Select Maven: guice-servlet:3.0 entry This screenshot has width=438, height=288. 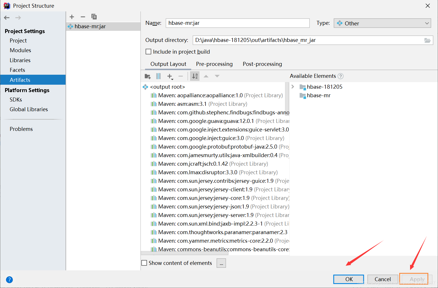point(220,129)
